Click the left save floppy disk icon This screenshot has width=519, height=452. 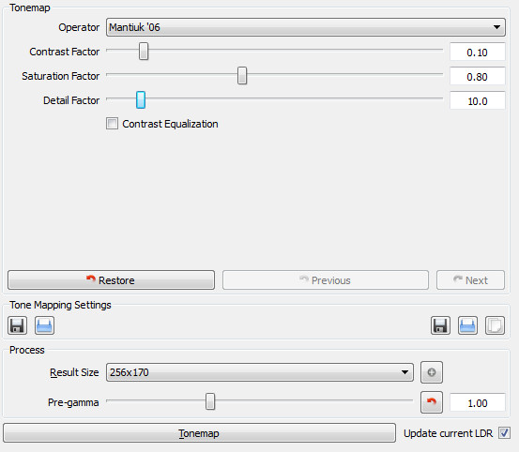coord(17,325)
